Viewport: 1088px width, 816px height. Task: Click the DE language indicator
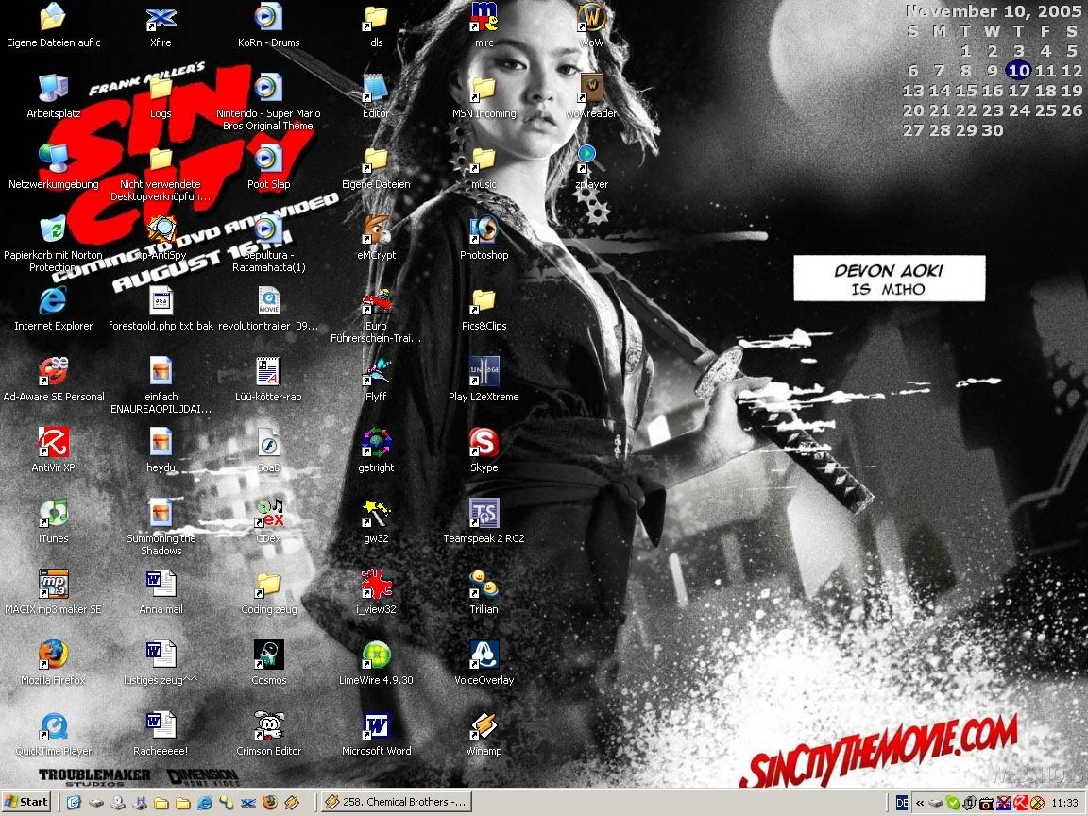[x=901, y=803]
